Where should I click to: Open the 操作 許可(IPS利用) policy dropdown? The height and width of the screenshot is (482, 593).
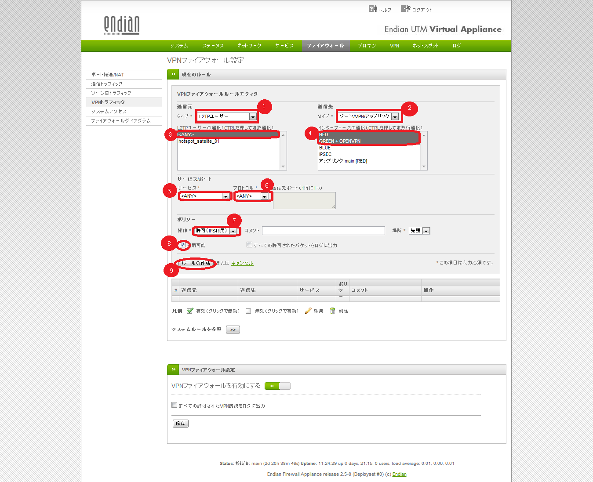click(216, 231)
